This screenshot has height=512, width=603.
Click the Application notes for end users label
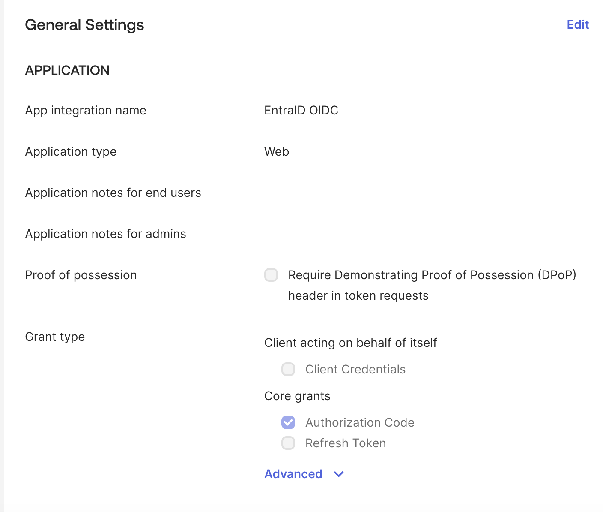(x=113, y=193)
